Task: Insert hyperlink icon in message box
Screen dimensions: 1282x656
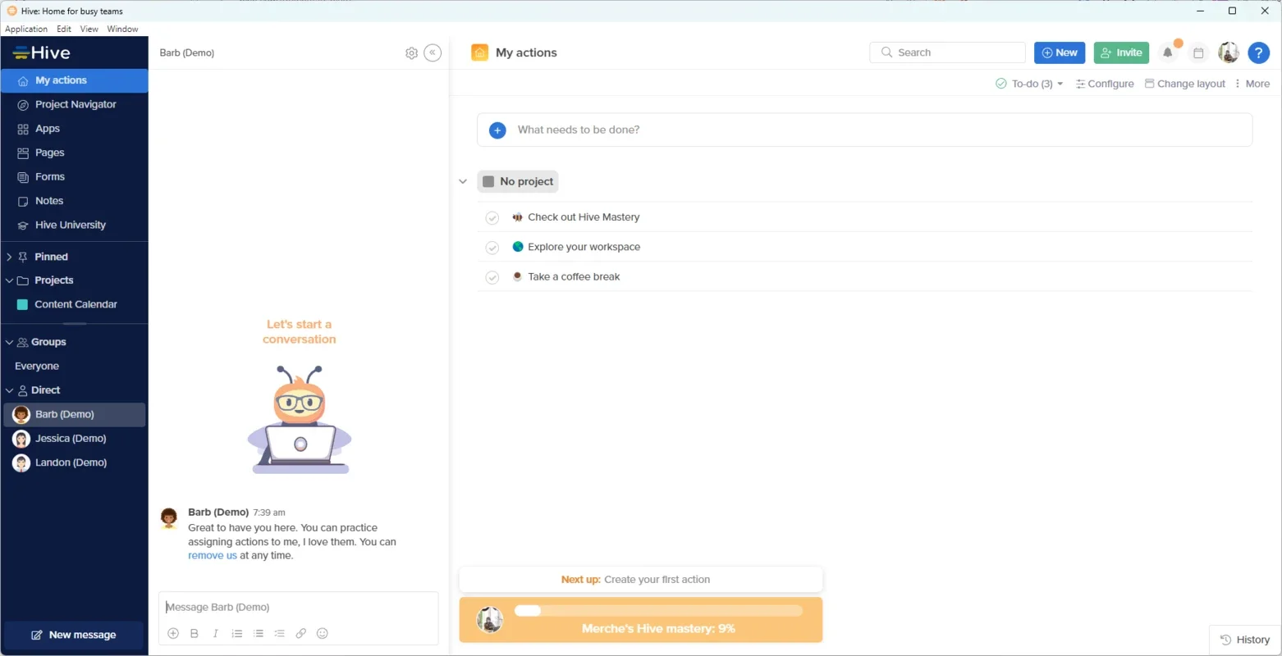Action: [x=301, y=633]
